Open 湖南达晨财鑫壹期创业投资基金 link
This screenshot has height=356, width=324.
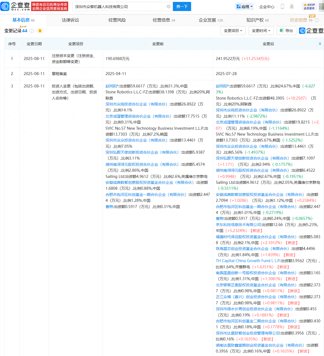(261, 345)
